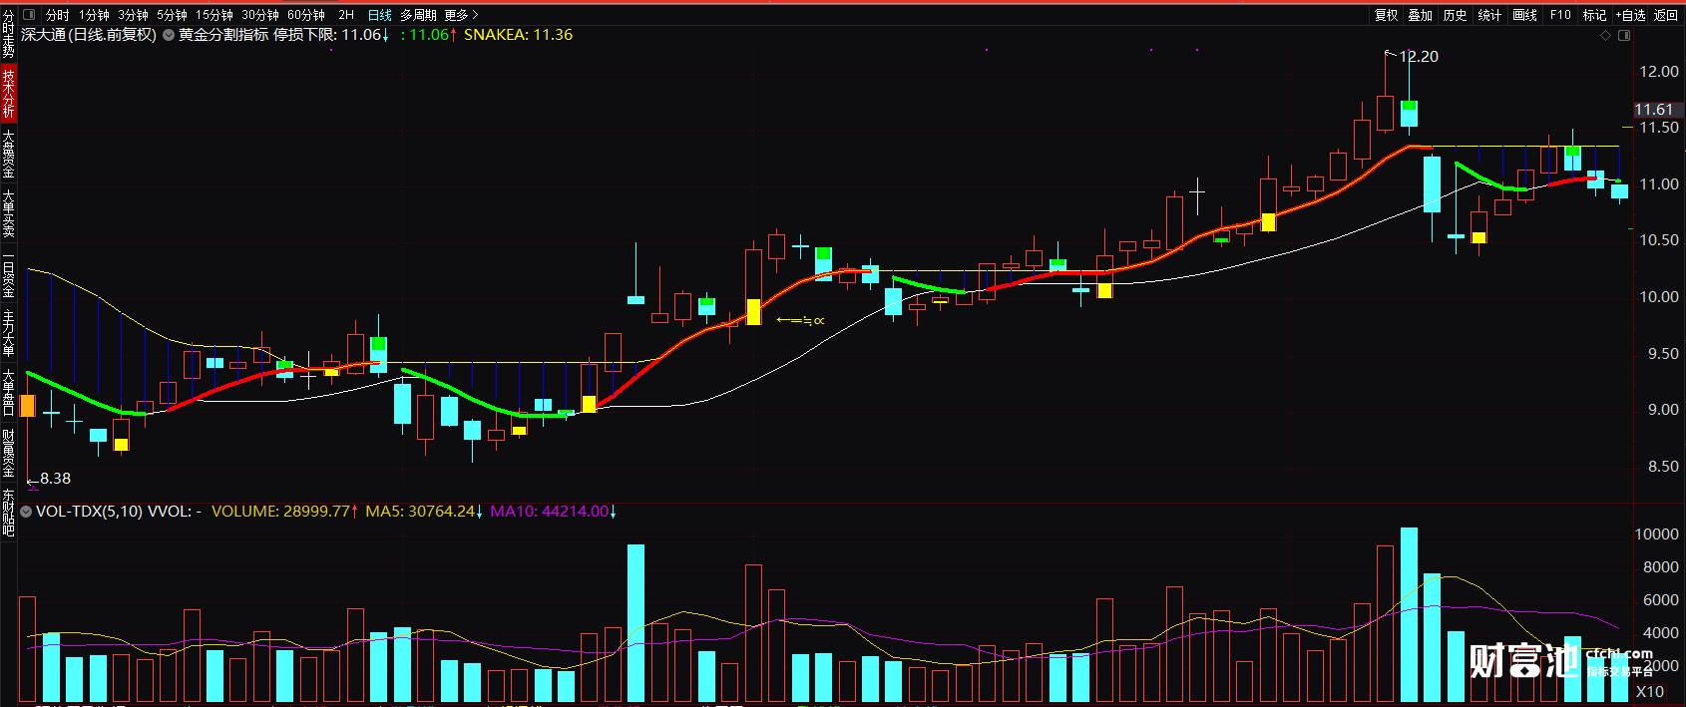The image size is (1686, 707).
Task: Click the 返回 back button
Action: pyautogui.click(x=1666, y=15)
